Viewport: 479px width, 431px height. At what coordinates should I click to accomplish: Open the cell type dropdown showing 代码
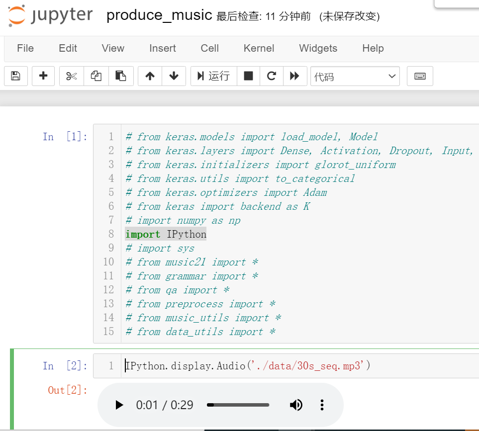click(x=355, y=76)
